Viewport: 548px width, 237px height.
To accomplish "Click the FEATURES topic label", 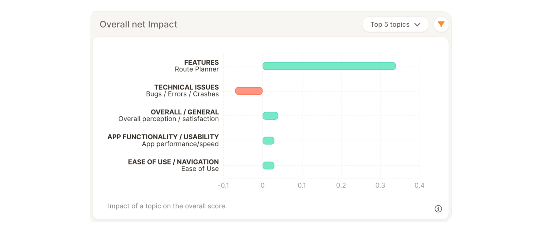I will [x=201, y=62].
